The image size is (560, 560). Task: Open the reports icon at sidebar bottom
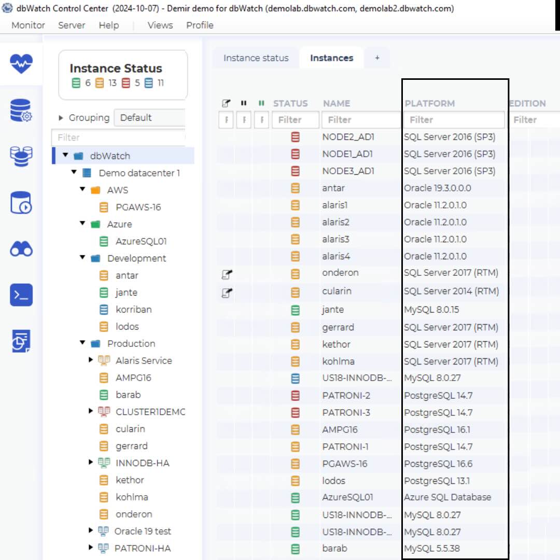(x=21, y=341)
